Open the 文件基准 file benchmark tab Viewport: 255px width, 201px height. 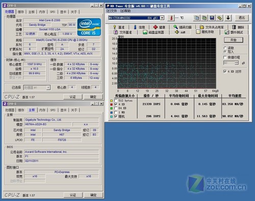pos(123,32)
